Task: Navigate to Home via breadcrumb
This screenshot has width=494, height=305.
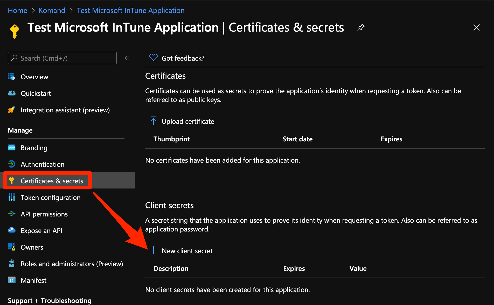Action: point(17,10)
